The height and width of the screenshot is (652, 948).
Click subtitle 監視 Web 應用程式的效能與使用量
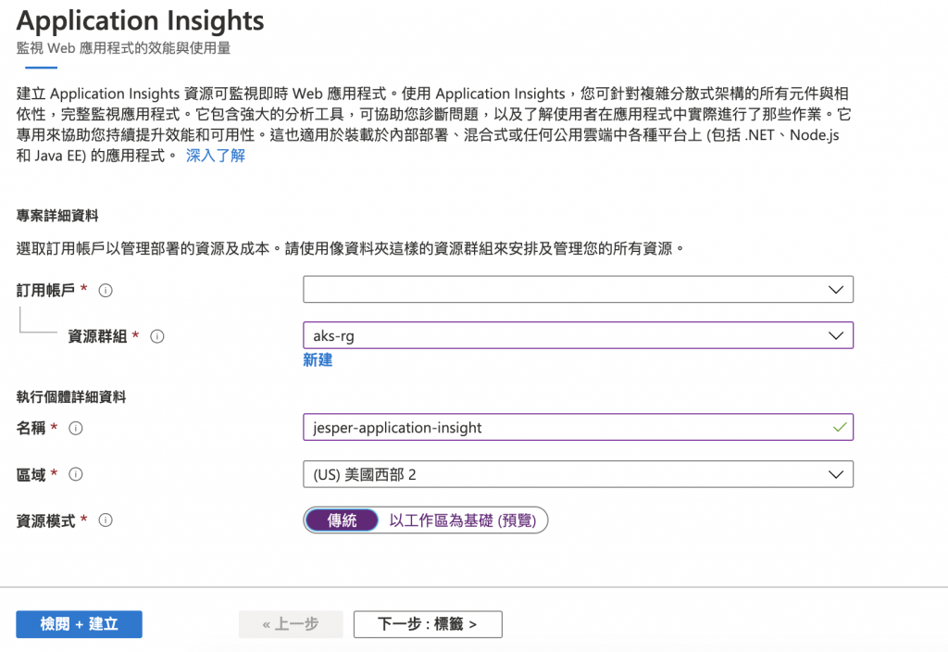point(123,48)
